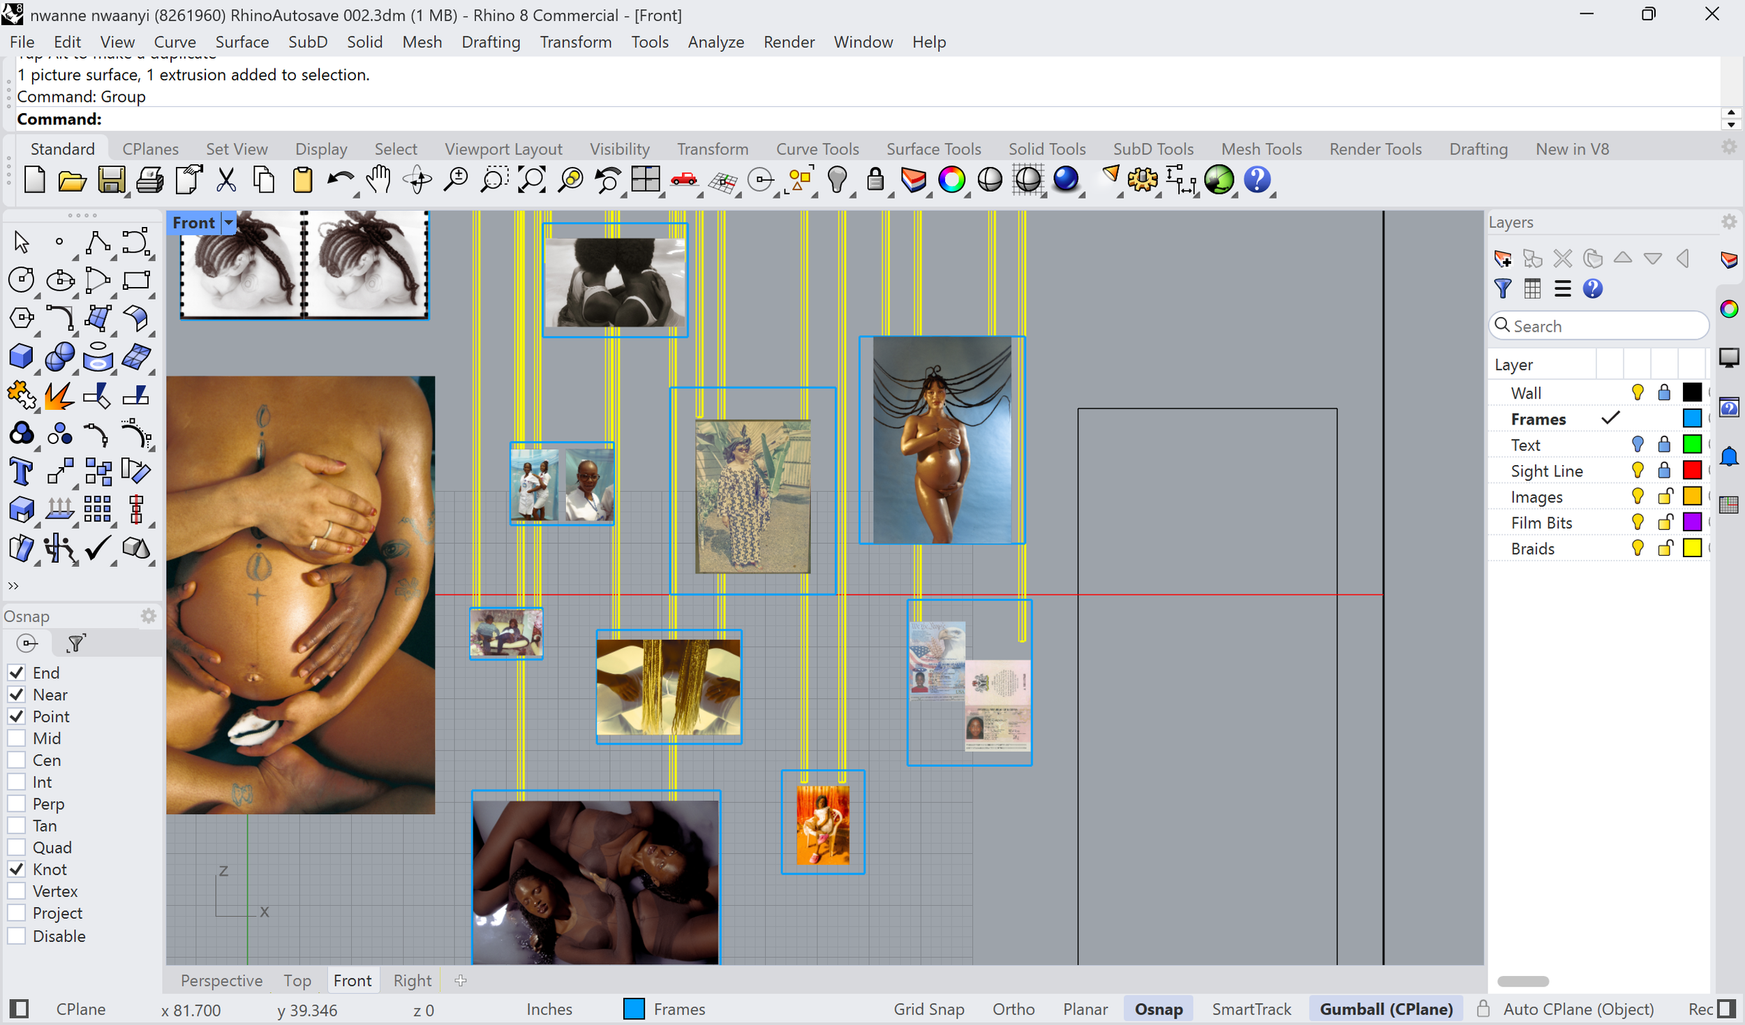Select the Undo arrow icon

(340, 180)
